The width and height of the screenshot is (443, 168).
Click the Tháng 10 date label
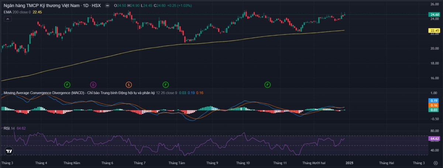tap(243, 163)
